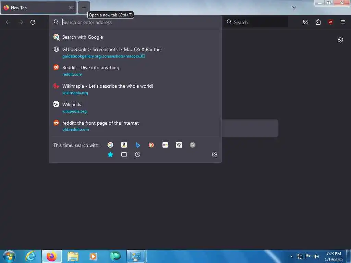Click the magnifier icon in the address bar

tap(56, 22)
